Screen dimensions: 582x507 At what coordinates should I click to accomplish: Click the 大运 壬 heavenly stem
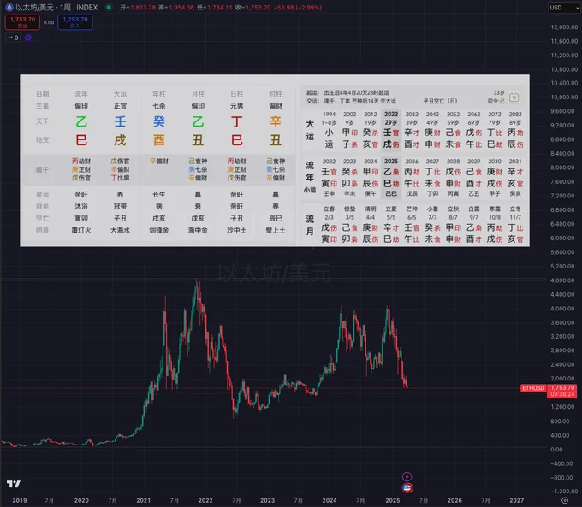120,121
